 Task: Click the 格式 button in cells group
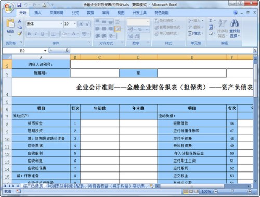(196, 33)
